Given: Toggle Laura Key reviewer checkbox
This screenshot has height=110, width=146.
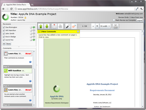Looking at the screenshot, I should click(4, 40).
